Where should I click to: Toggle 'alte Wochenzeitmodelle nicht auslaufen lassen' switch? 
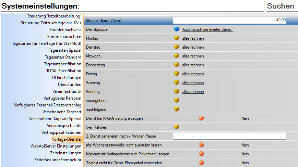(201, 145)
